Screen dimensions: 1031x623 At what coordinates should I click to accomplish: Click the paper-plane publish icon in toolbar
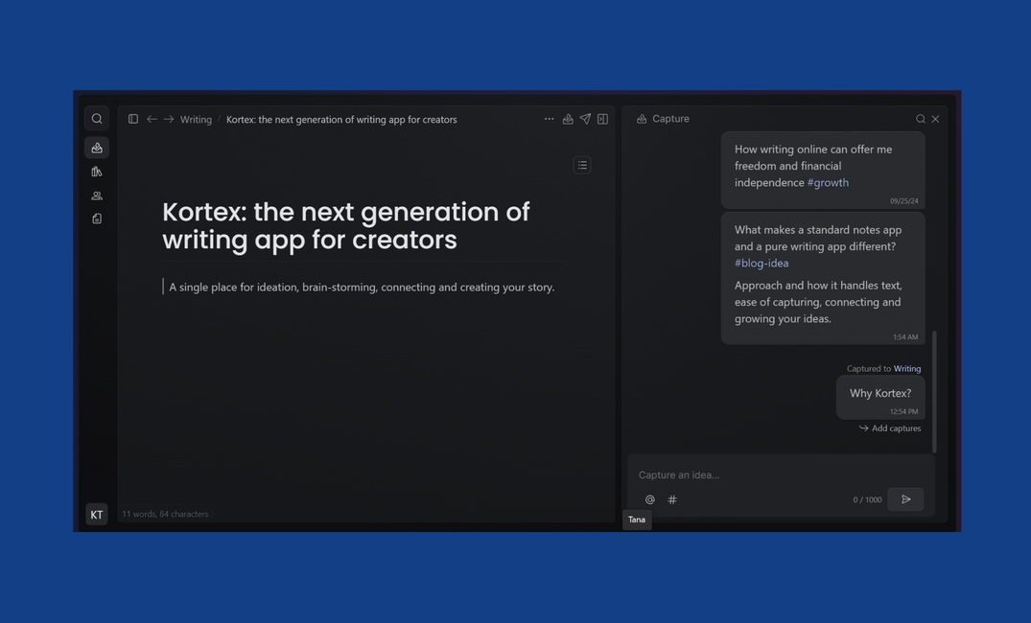[585, 119]
